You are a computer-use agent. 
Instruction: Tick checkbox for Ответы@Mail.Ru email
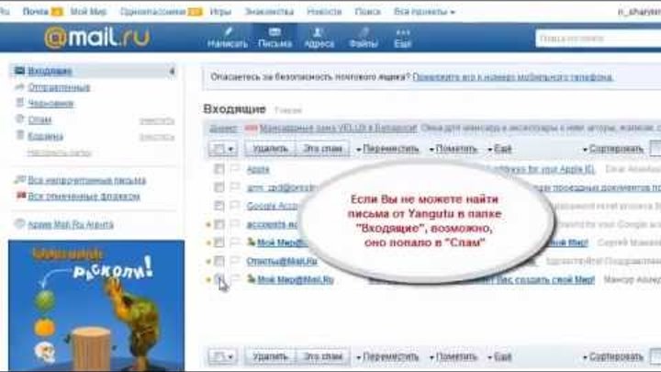point(218,262)
